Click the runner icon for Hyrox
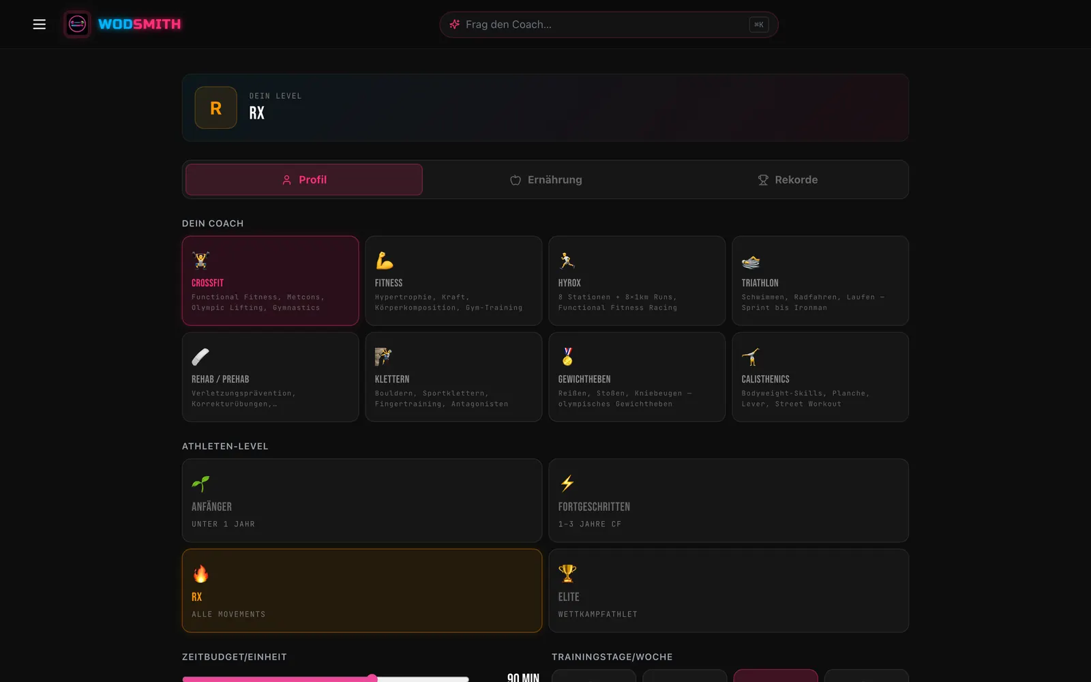The image size is (1091, 682). 567,261
